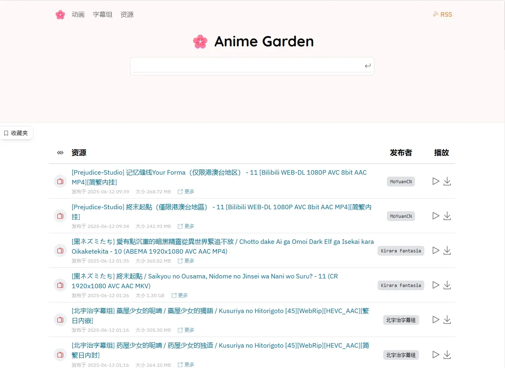The height and width of the screenshot is (368, 505).
Task: Open the 藥屋少女的呢喃 繁日内嵌 resource
Action: (x=220, y=315)
